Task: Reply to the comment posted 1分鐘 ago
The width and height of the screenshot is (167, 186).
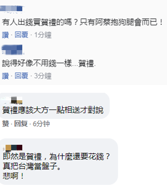Action: click(x=22, y=35)
